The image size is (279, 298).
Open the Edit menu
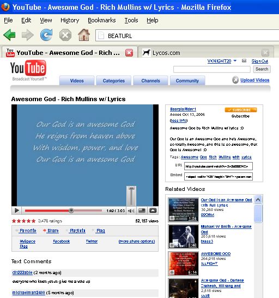pyautogui.click(x=26, y=20)
